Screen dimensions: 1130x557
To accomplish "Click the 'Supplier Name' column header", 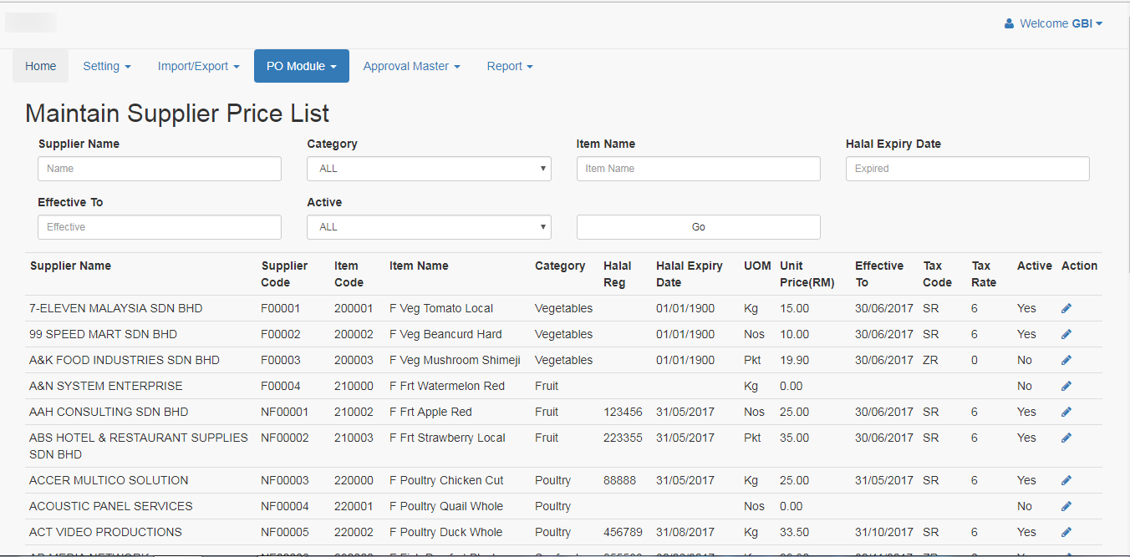I will [70, 266].
